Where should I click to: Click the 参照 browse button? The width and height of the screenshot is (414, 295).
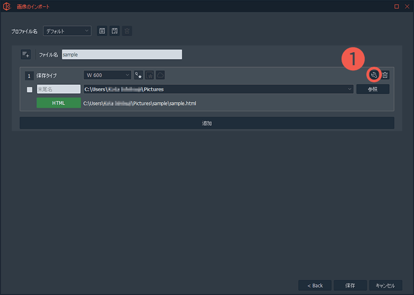pos(373,89)
